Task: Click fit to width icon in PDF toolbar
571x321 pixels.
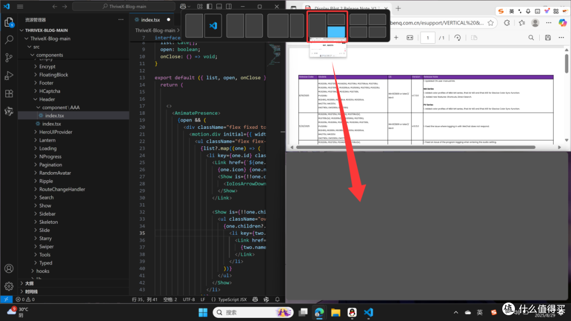Action: (x=410, y=37)
